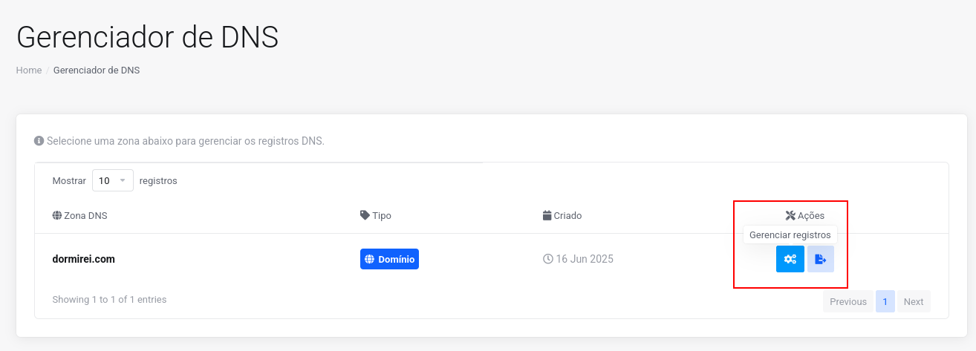The height and width of the screenshot is (351, 976).
Task: Click the Gerenciador de DNS breadcrumb item
Action: point(97,70)
